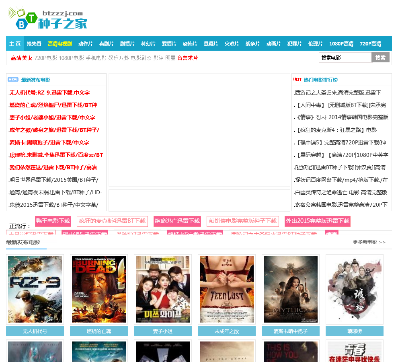The image size is (398, 362).
Task: Click the NEW badge beside 最新发布电影
Action: point(13,80)
